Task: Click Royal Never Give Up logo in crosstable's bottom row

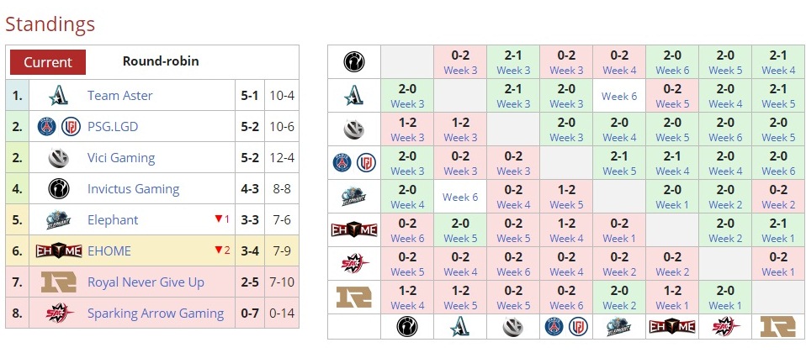Action: [777, 326]
